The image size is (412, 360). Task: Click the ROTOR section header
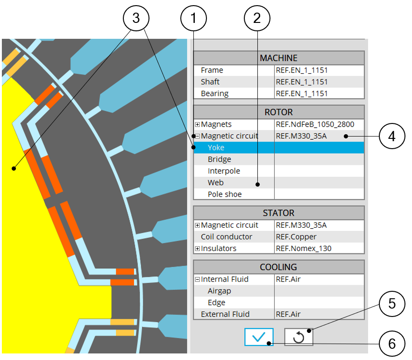pos(278,113)
